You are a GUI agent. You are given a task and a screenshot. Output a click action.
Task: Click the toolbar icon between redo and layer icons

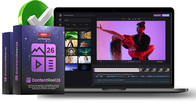point(129,19)
